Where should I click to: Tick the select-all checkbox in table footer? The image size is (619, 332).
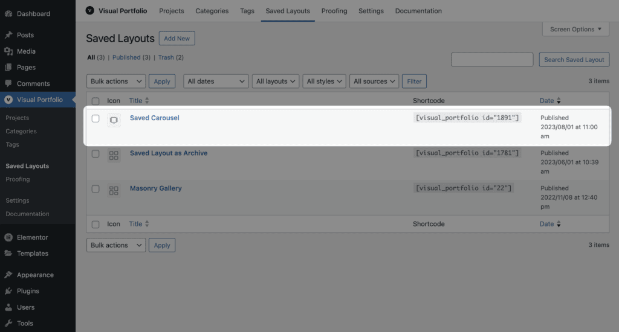[96, 225]
